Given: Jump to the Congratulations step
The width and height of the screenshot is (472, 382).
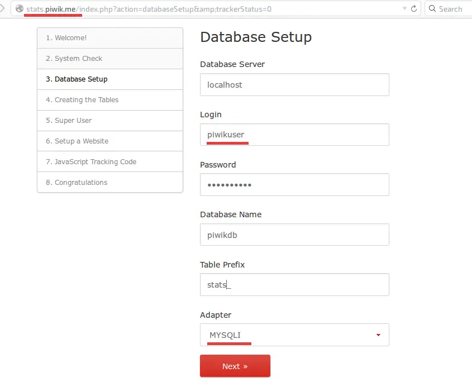Looking at the screenshot, I should tap(110, 182).
